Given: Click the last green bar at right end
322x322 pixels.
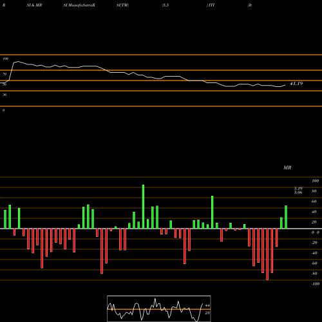Looking at the screenshot, I should (286, 217).
